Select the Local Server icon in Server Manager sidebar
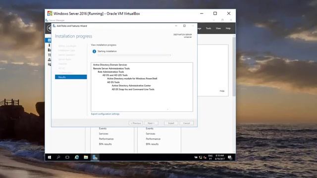The width and height of the screenshot is (317, 178). coord(49,45)
